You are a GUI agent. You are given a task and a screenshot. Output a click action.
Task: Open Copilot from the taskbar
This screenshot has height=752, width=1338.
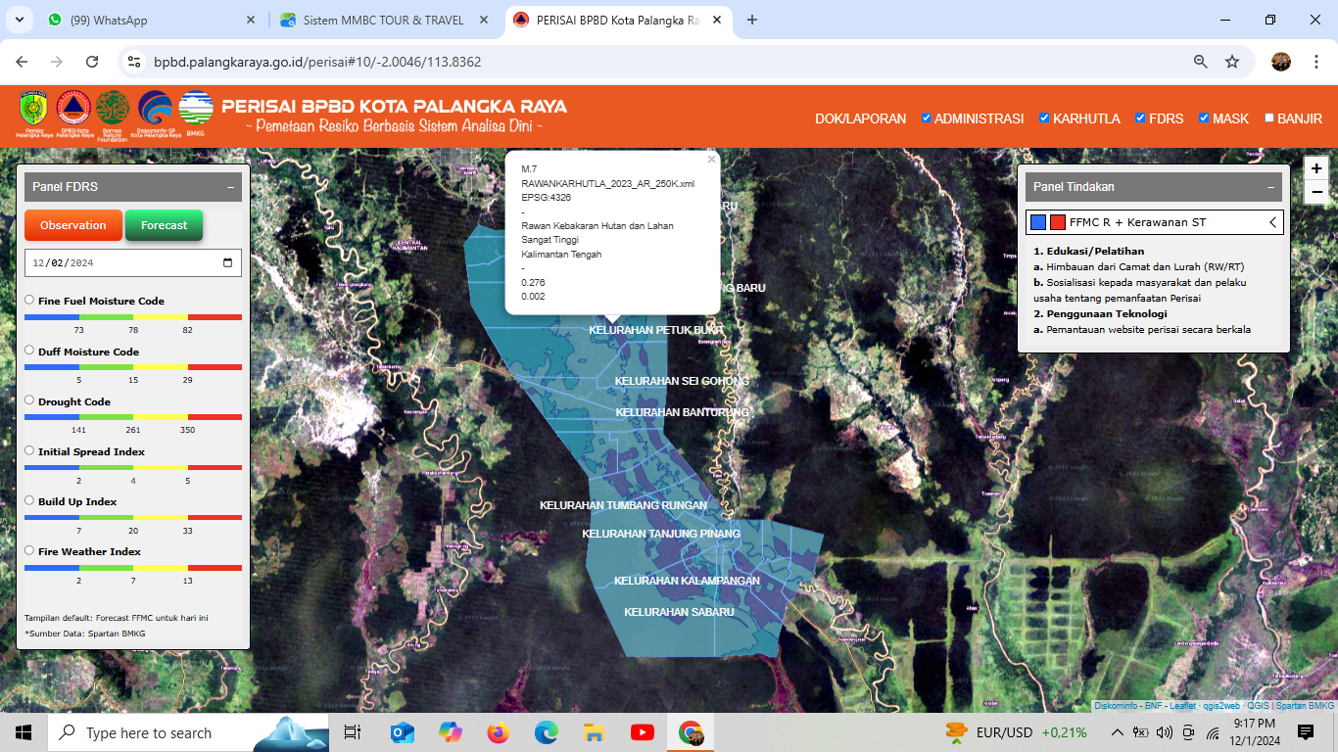(x=450, y=732)
